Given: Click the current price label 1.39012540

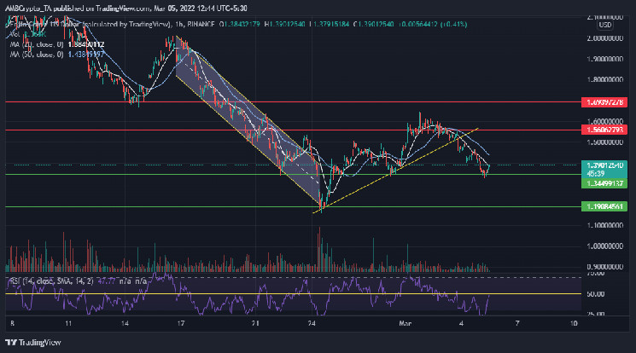Looking at the screenshot, I should click(x=604, y=165).
